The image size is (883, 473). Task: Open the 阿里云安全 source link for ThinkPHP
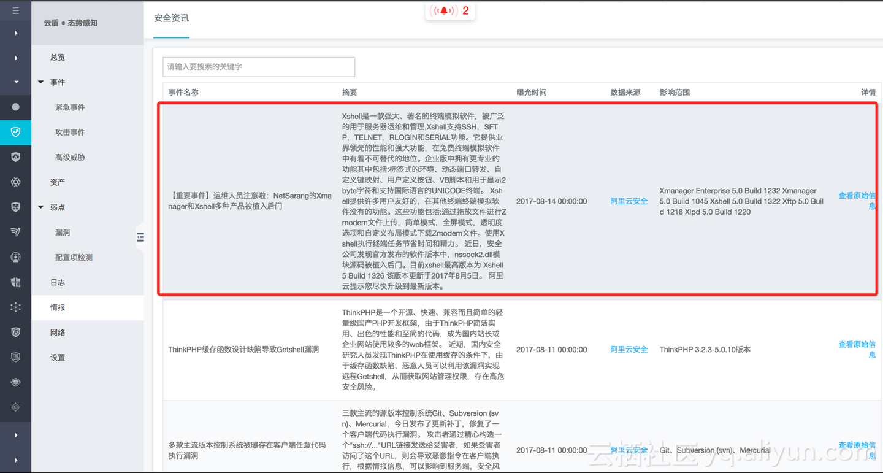pyautogui.click(x=629, y=348)
